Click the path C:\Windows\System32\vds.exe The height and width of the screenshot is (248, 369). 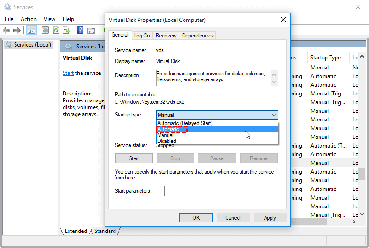149,102
